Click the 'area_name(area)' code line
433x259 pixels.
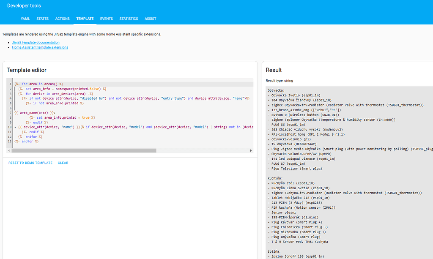coord(35,113)
